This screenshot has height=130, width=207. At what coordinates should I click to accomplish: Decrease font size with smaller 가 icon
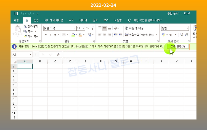click(92, 28)
